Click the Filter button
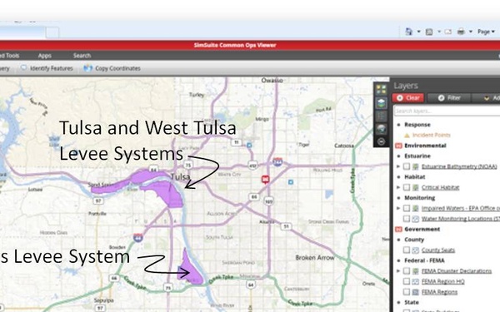The width and height of the screenshot is (500, 312). tap(449, 98)
